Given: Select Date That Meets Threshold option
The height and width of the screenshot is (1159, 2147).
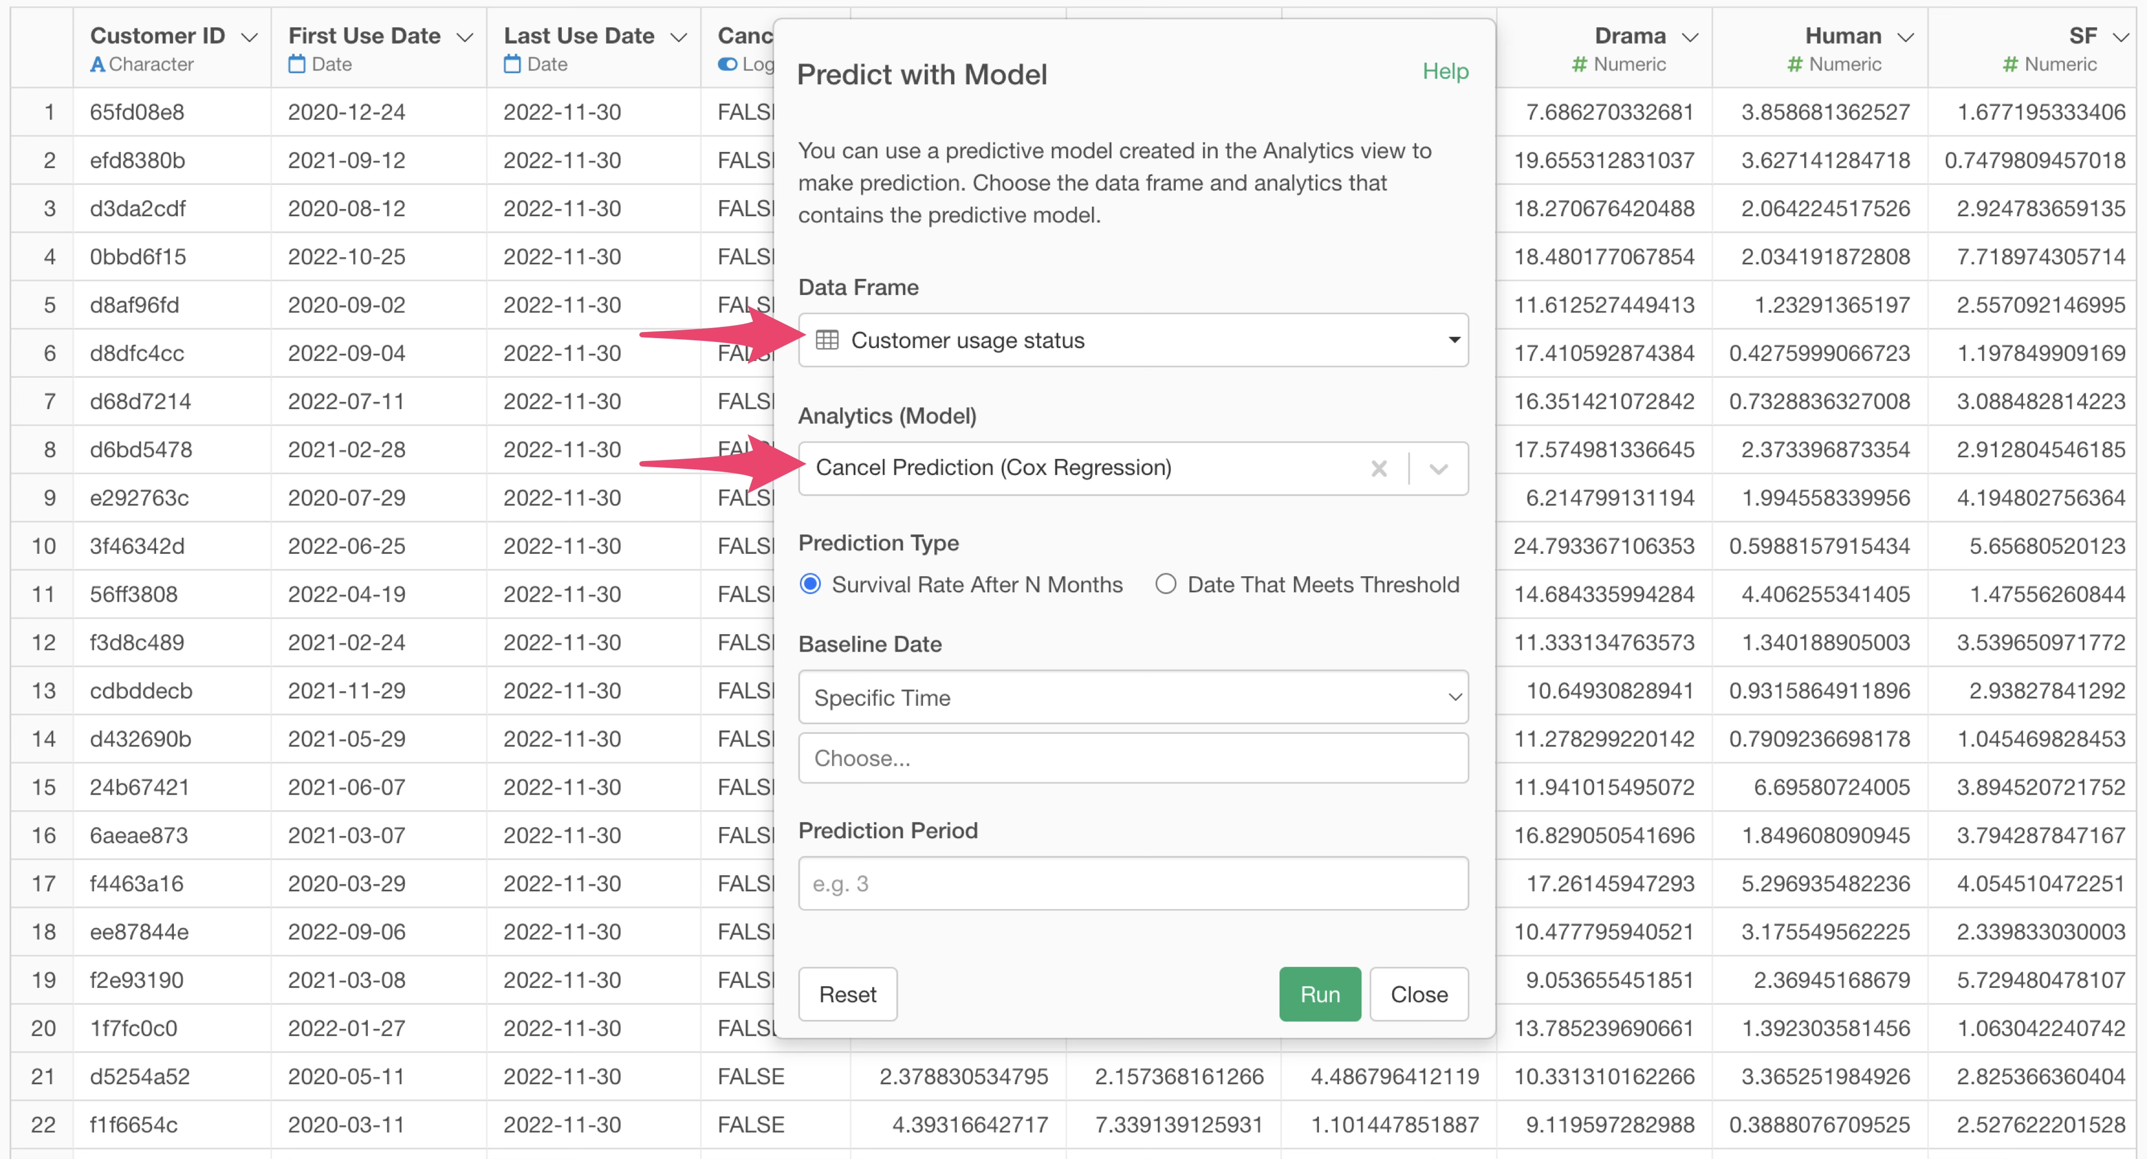Looking at the screenshot, I should [1165, 584].
